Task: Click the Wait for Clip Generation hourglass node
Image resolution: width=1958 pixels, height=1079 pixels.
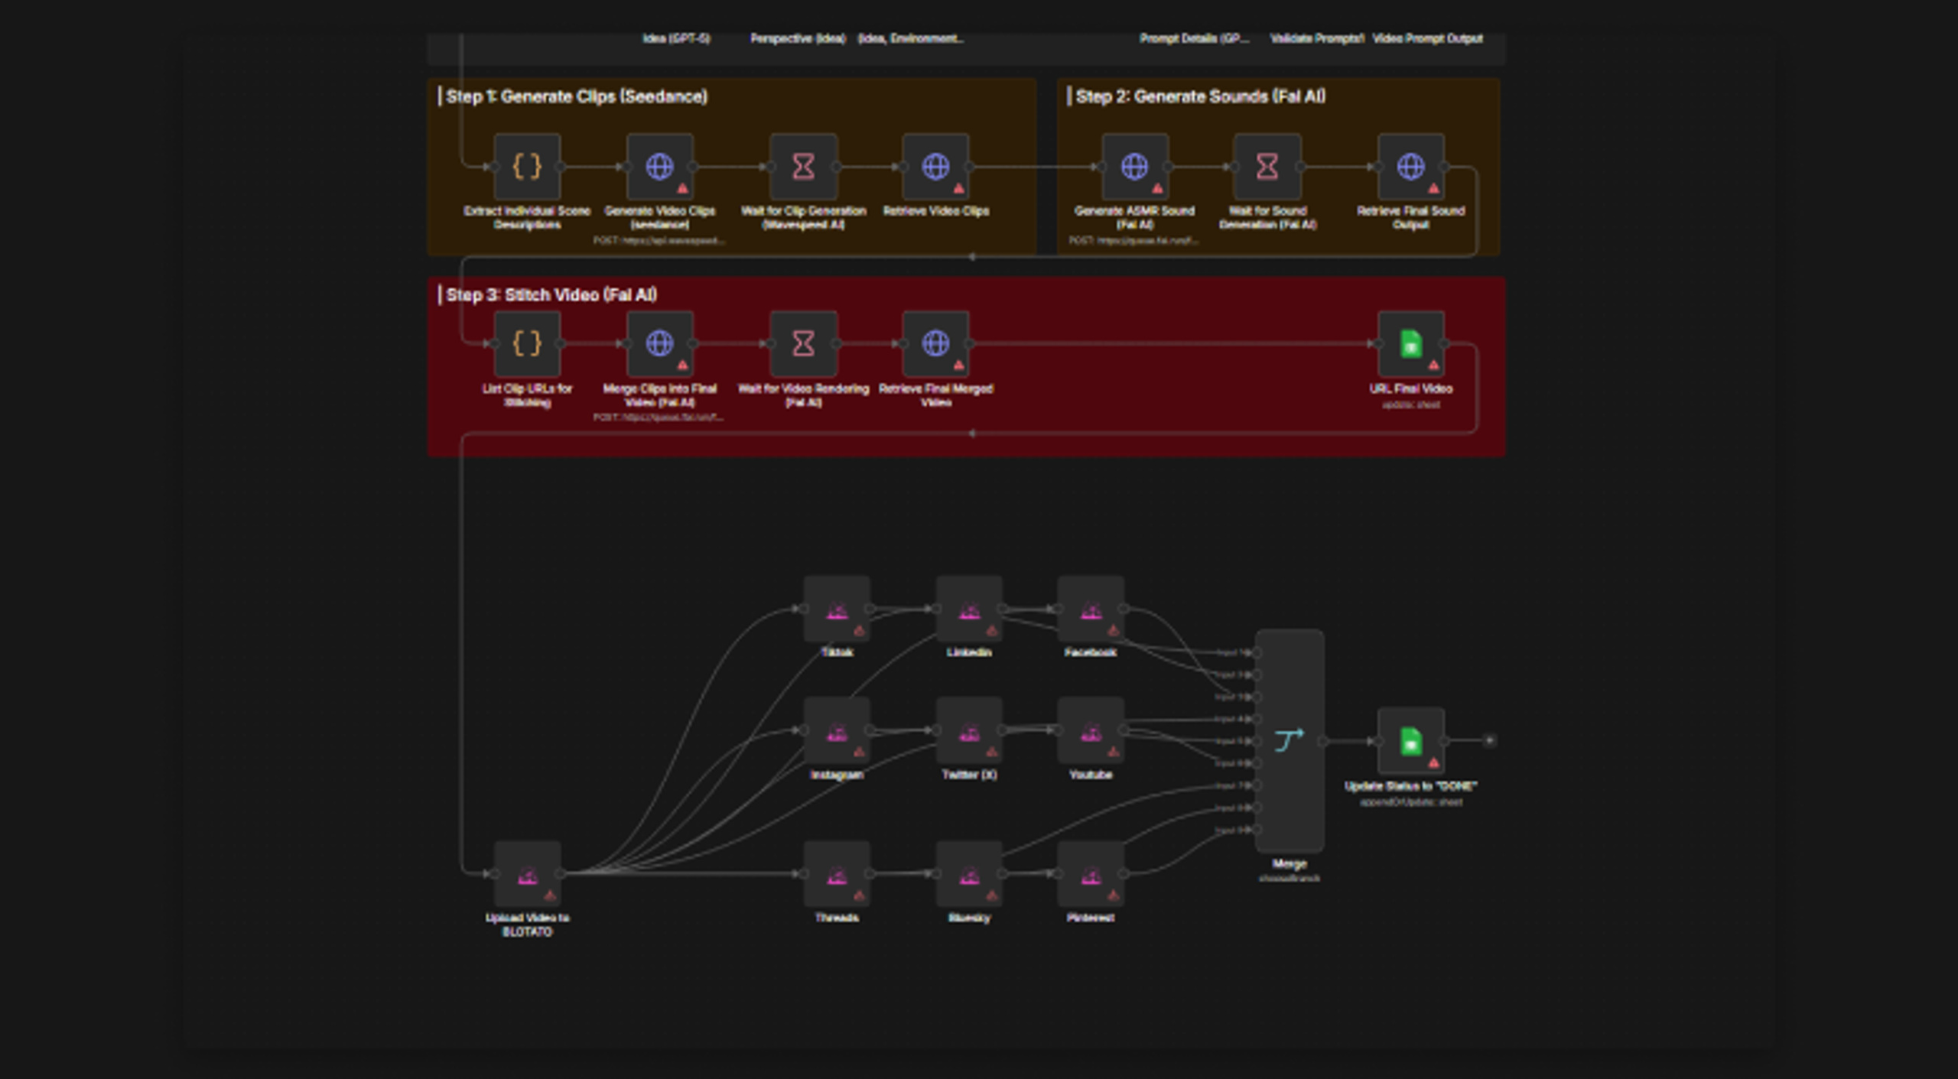Action: (803, 167)
